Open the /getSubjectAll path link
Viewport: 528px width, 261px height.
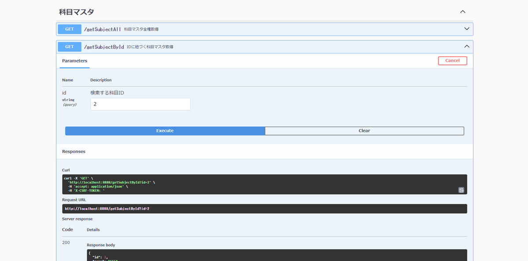point(102,29)
